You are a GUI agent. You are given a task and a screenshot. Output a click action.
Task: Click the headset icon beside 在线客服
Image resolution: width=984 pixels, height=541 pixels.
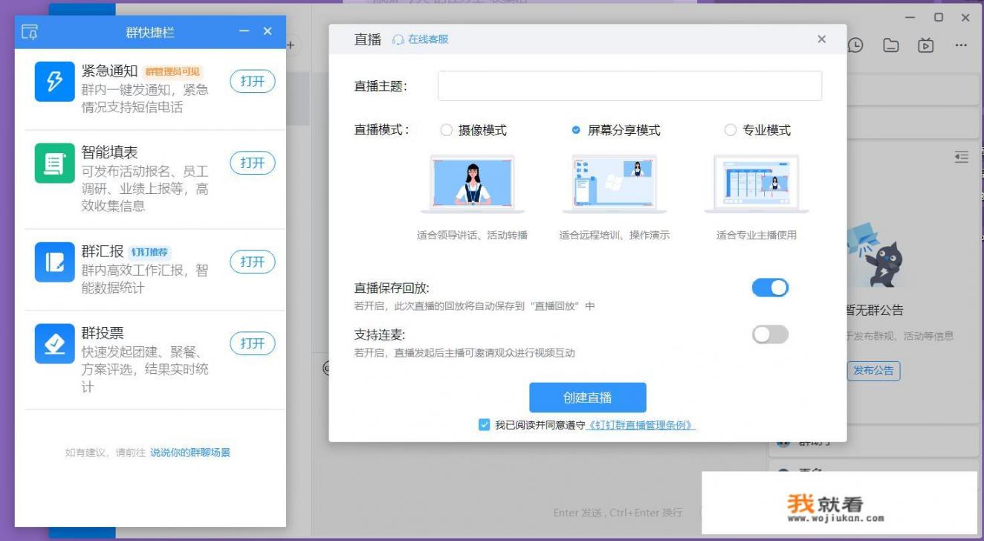click(398, 39)
